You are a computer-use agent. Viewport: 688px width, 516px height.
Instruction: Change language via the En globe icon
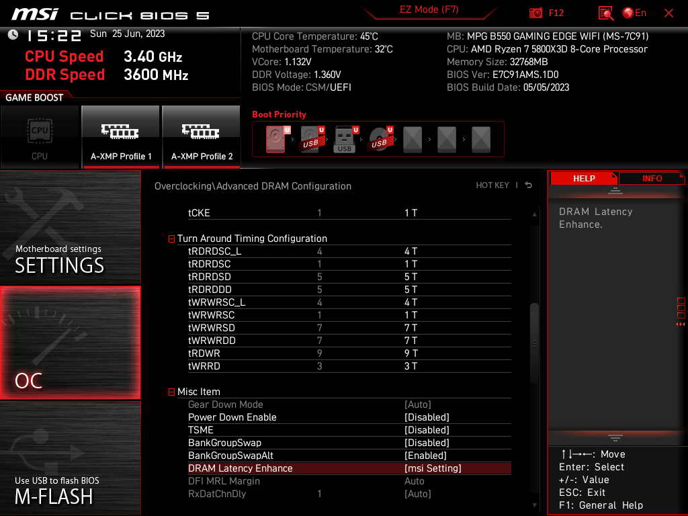coord(634,13)
